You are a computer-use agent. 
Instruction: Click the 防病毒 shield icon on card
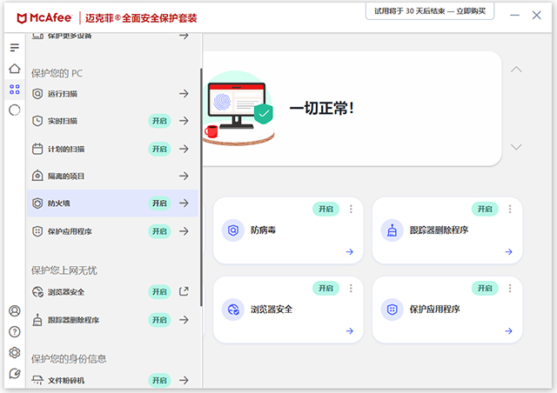[x=232, y=230]
